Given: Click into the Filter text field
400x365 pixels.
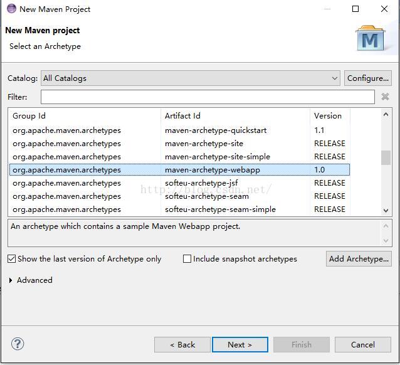Looking at the screenshot, I should [x=208, y=97].
